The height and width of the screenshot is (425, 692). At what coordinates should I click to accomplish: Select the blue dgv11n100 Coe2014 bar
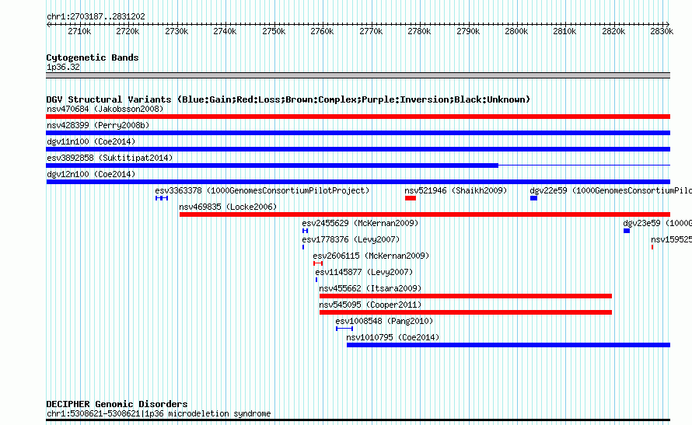tap(358, 149)
